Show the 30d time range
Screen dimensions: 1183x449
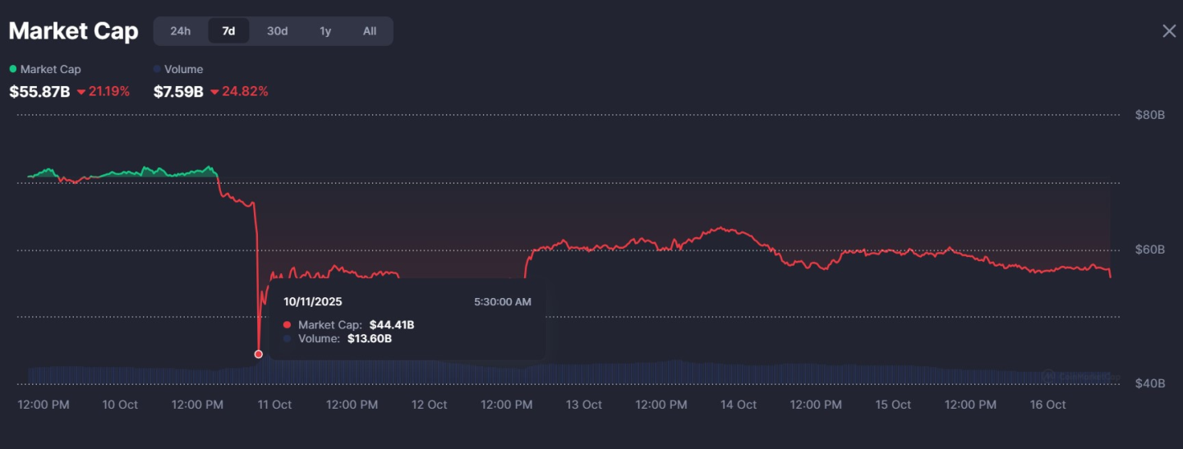277,31
